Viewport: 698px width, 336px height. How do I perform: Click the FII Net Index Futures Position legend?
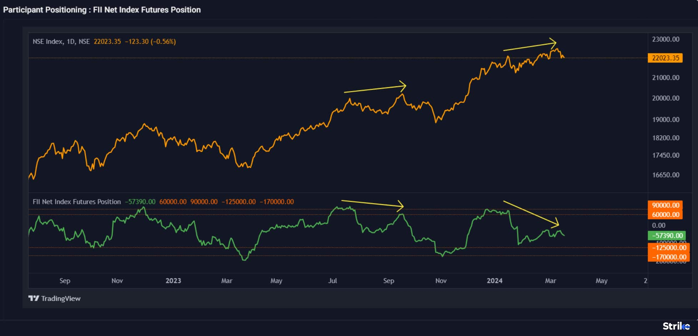pyautogui.click(x=77, y=202)
